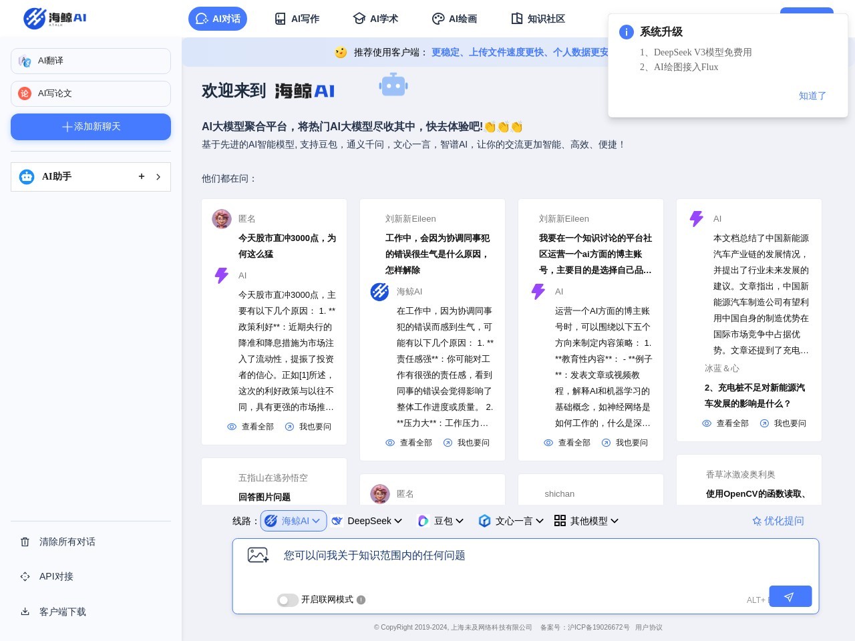
Task: Click the send paper-plane button
Action: (790, 596)
